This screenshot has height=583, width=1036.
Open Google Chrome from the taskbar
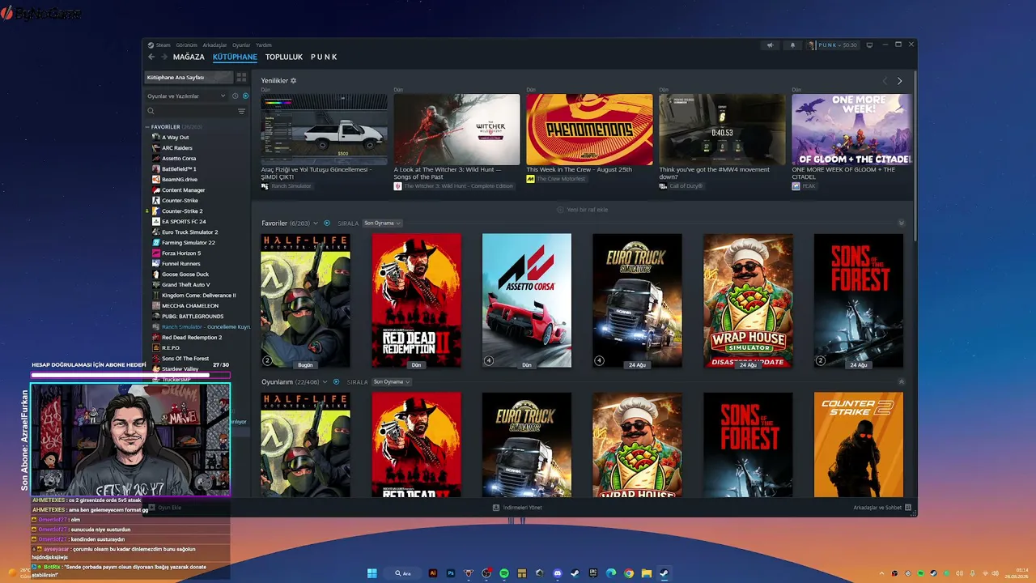tap(629, 573)
